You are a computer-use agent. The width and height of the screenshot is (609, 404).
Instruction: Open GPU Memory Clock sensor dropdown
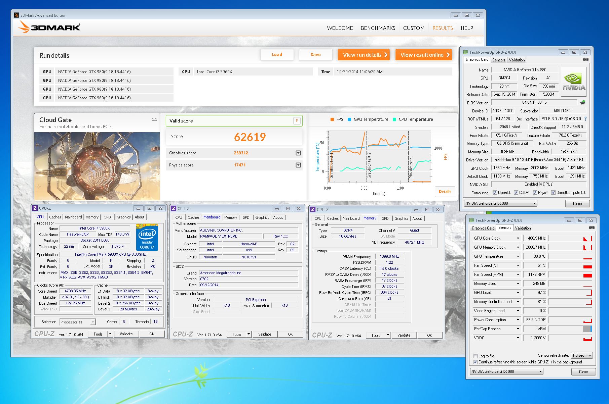tap(518, 247)
